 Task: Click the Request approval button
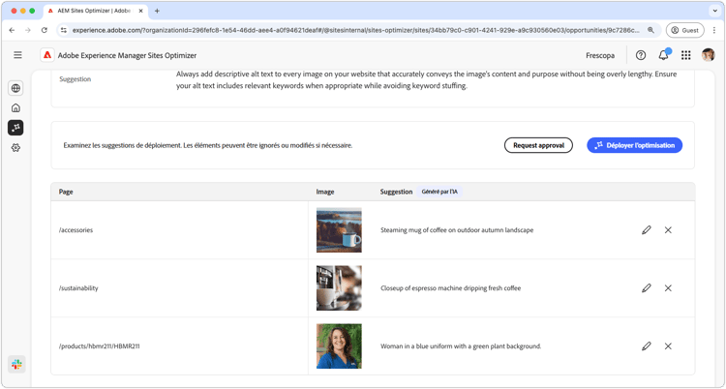538,145
